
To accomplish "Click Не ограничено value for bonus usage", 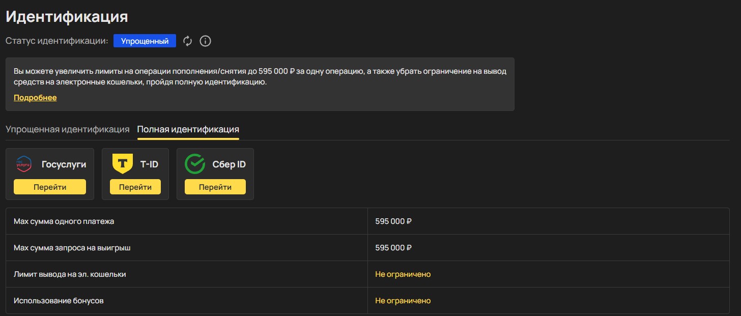I will pos(403,301).
